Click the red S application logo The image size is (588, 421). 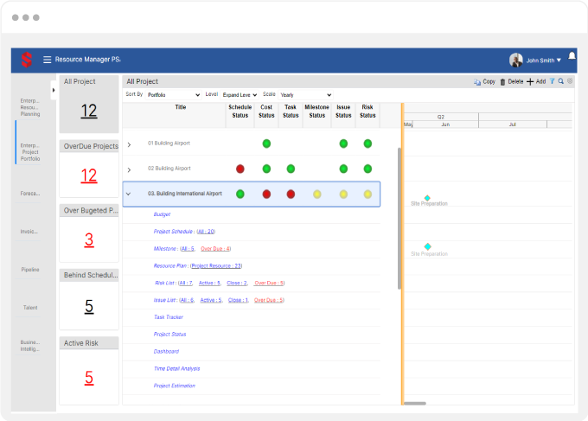[27, 60]
